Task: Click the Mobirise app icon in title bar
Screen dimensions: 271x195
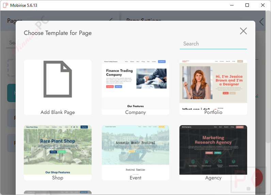Action: click(5, 5)
